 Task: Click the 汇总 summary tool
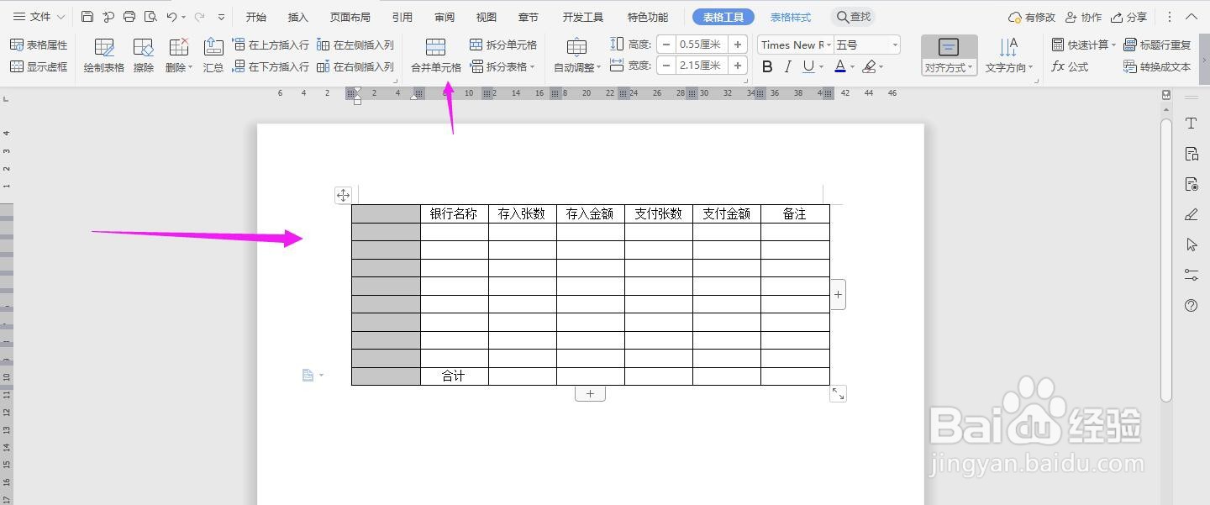(213, 55)
